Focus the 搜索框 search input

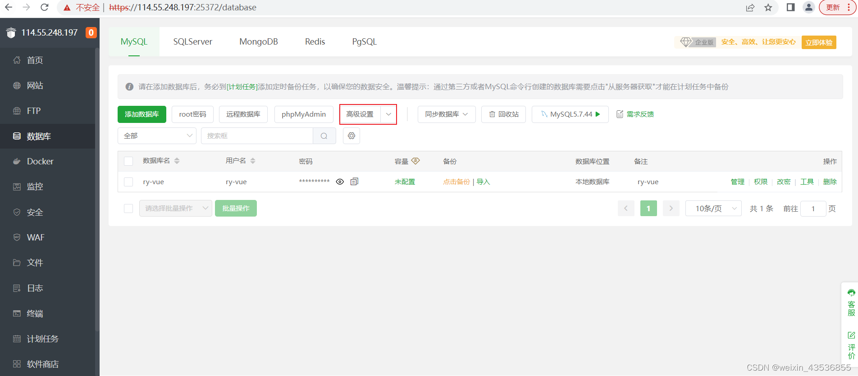(257, 136)
